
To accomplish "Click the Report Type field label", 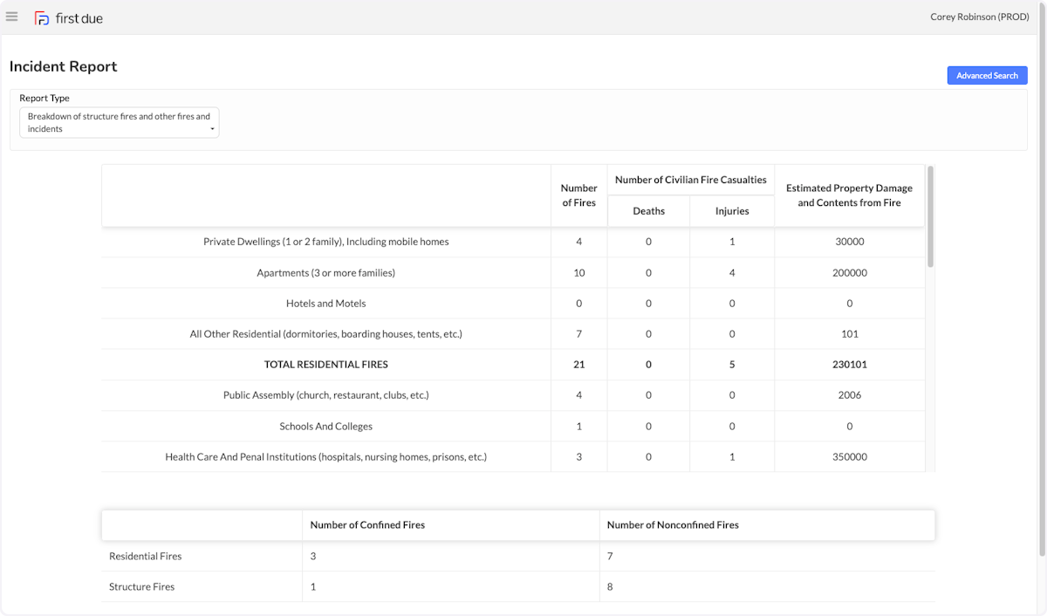I will click(44, 99).
